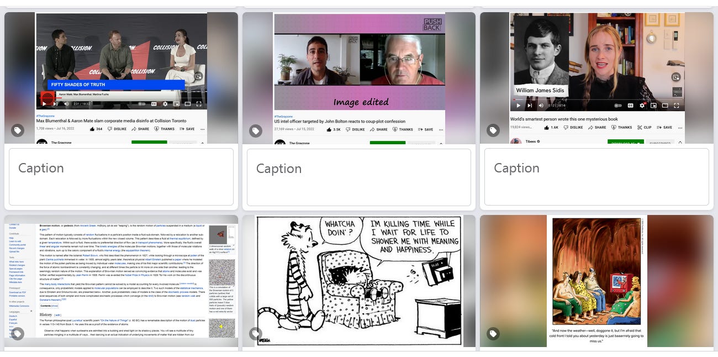Image resolution: width=718 pixels, height=357 pixels.
Task: Click settings gear in the Collision Toronto video screenshot
Action: [165, 103]
